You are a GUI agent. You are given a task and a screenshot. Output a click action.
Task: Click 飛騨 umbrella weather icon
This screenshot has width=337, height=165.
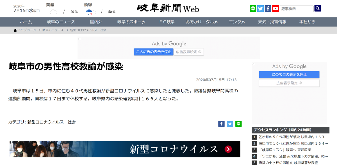90,12
